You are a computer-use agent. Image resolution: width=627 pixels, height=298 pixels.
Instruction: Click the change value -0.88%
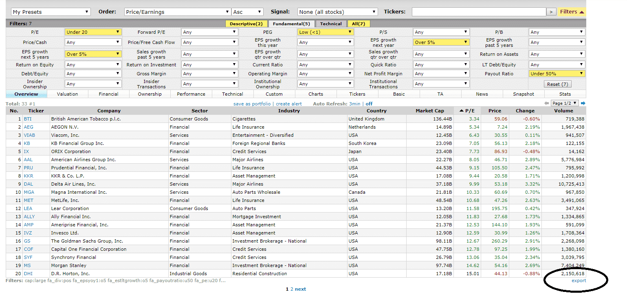[x=532, y=274]
